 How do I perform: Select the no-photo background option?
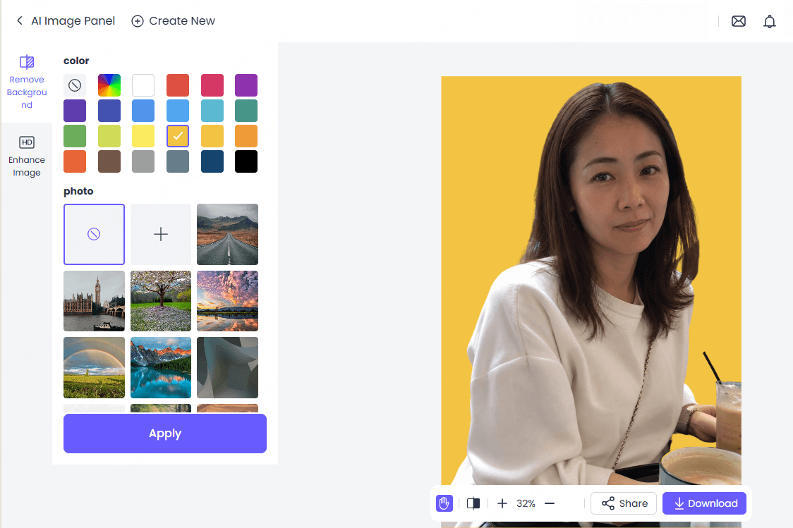click(94, 234)
